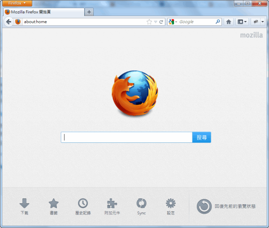Click the magnifier search icon in toolbar
The height and width of the screenshot is (228, 269).
(218, 22)
